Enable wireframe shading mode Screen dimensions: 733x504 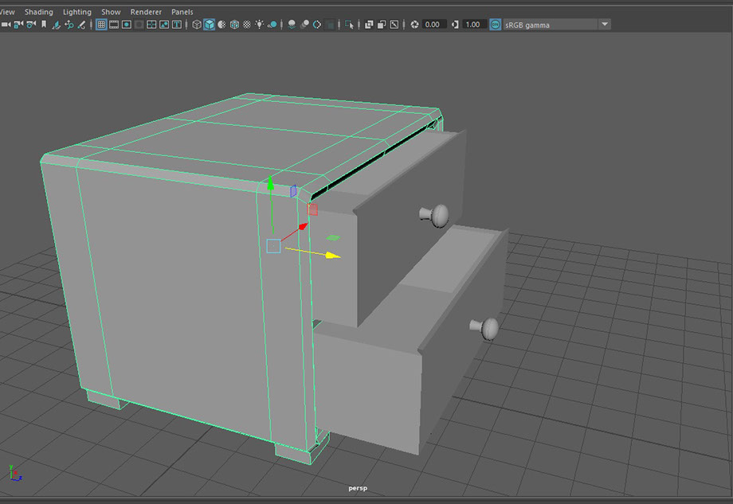pos(197,25)
